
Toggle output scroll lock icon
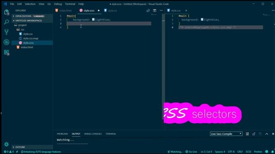254,134
